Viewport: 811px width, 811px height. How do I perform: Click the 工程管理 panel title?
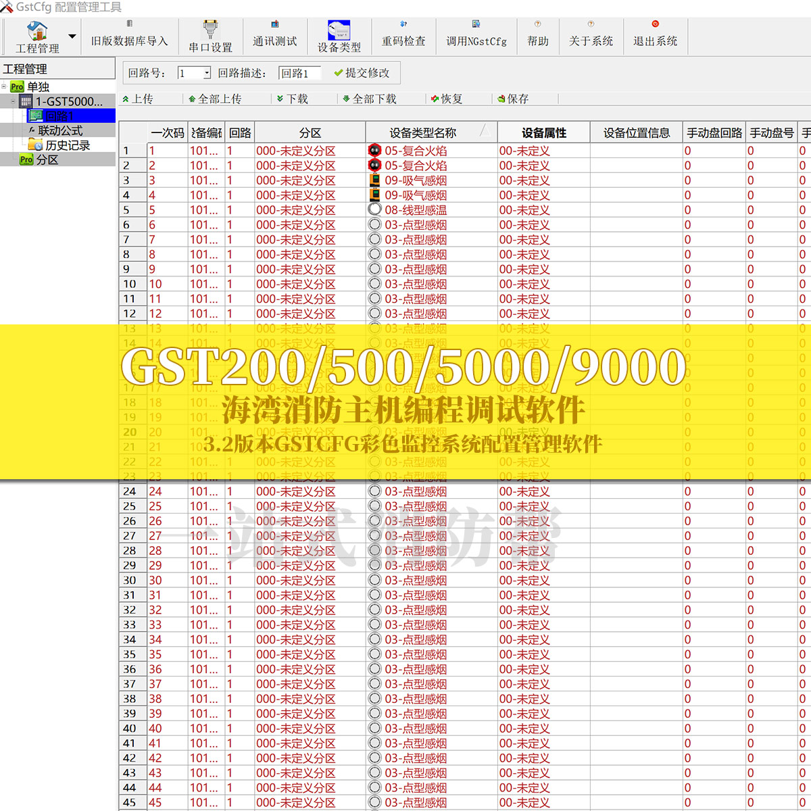tap(25, 69)
